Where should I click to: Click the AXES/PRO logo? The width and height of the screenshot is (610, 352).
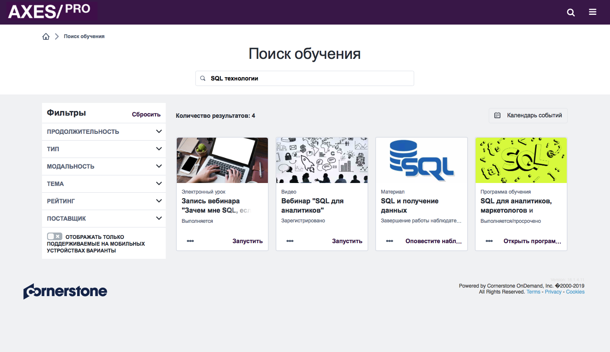(x=49, y=11)
